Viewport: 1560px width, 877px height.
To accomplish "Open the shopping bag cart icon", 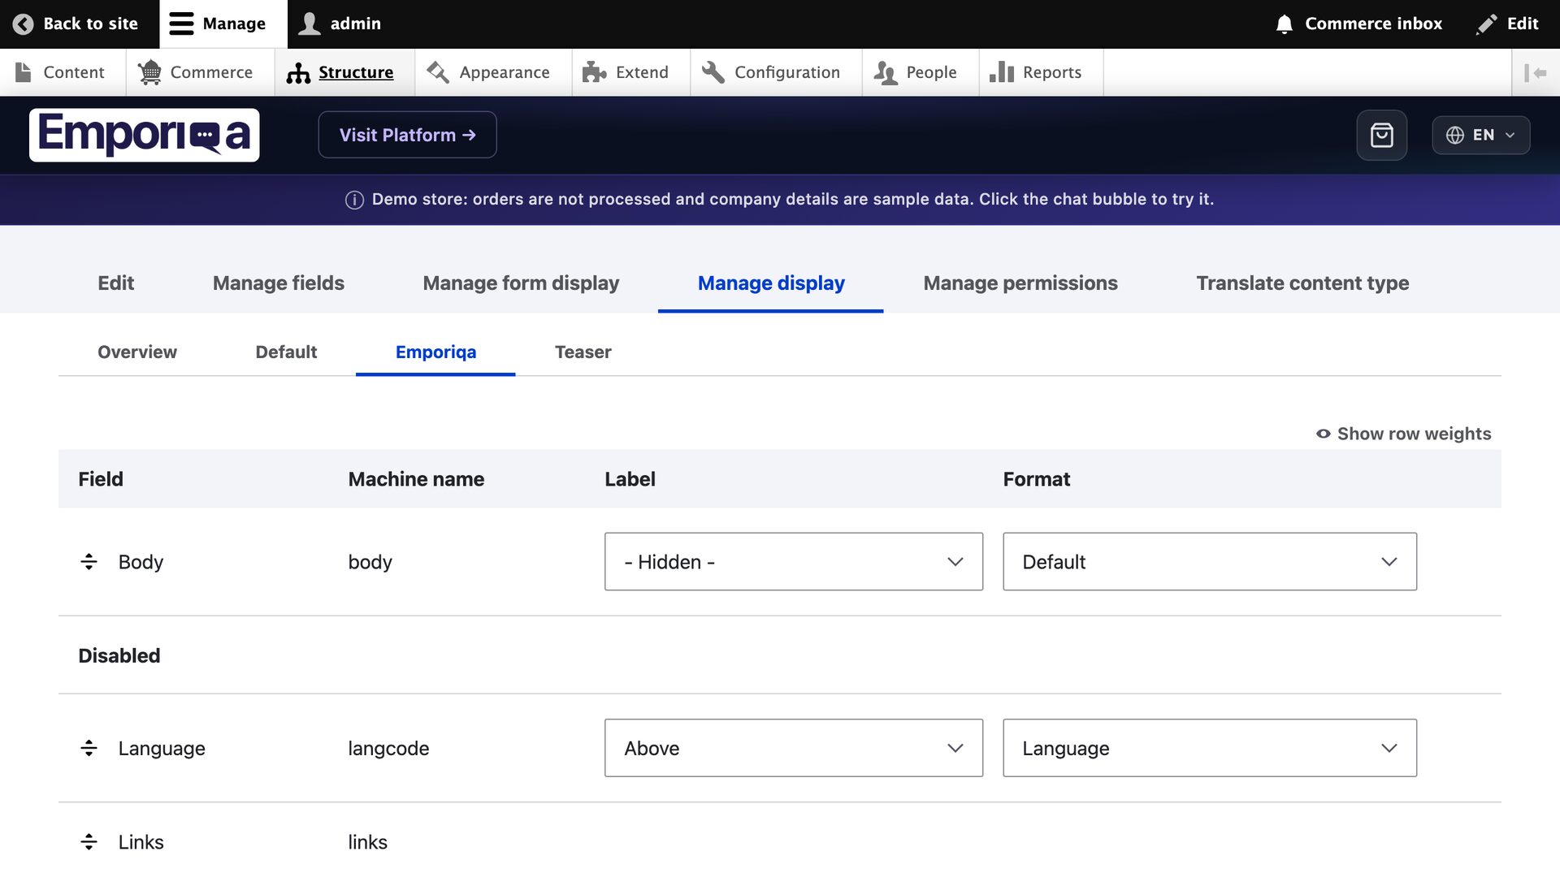I will pyautogui.click(x=1381, y=135).
